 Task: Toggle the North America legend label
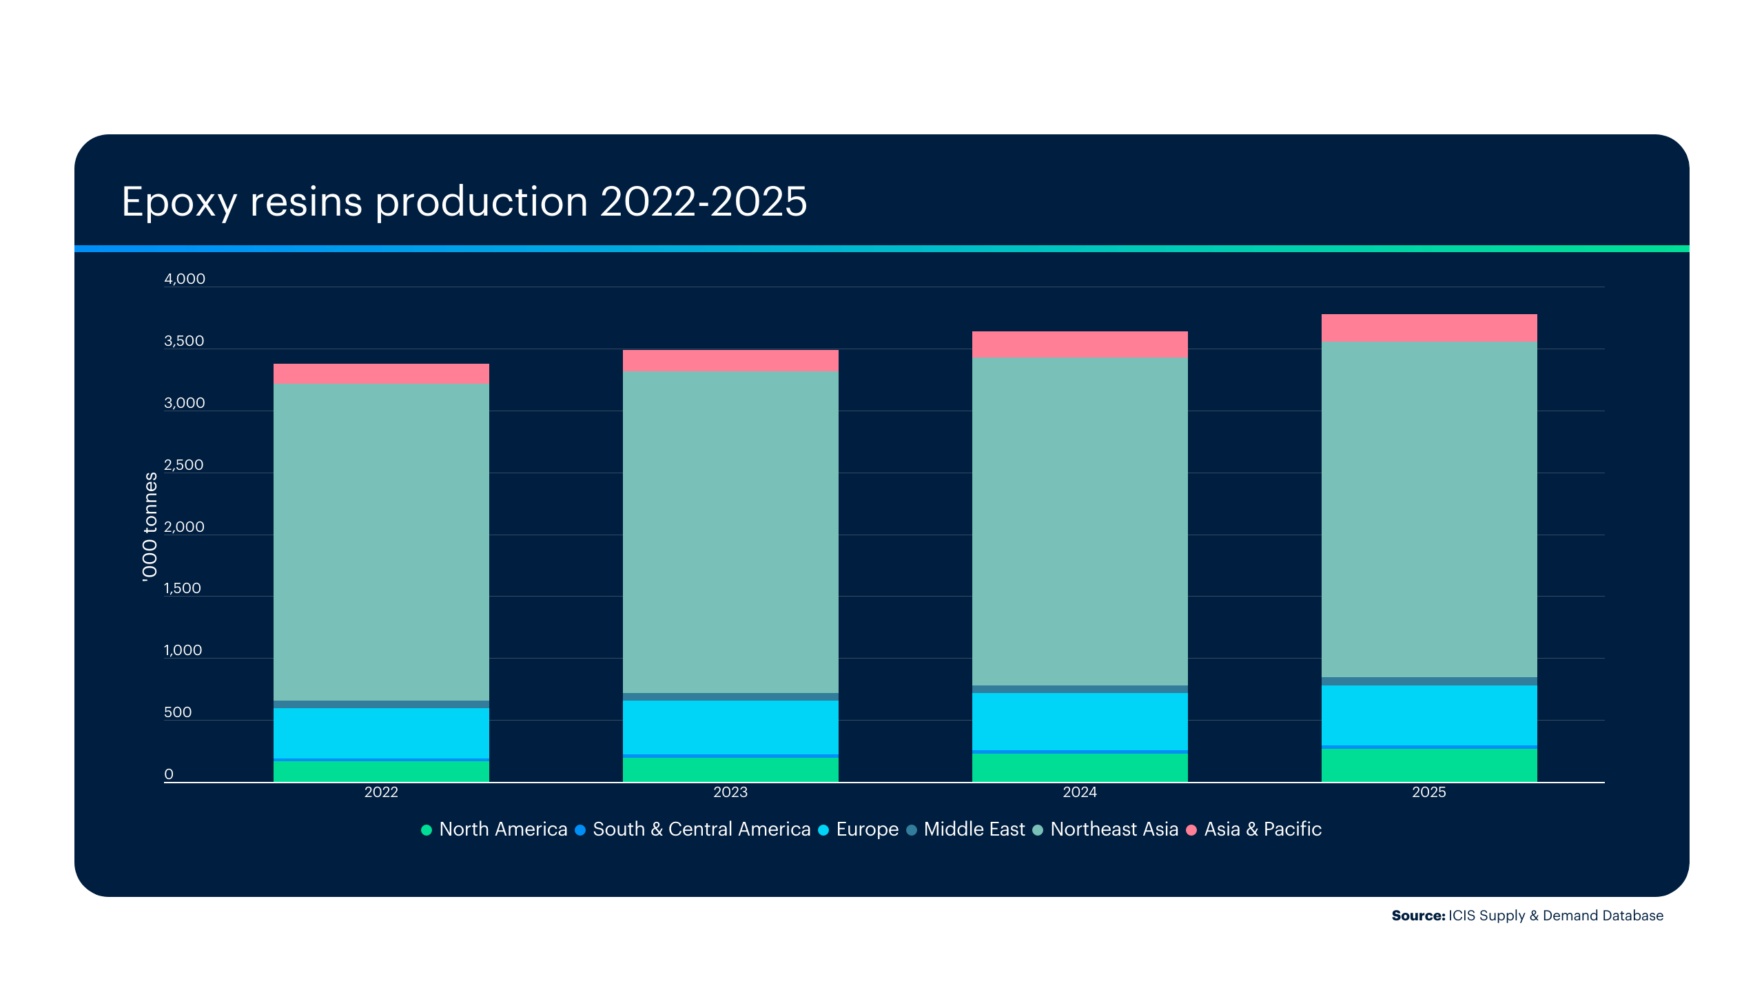503,829
